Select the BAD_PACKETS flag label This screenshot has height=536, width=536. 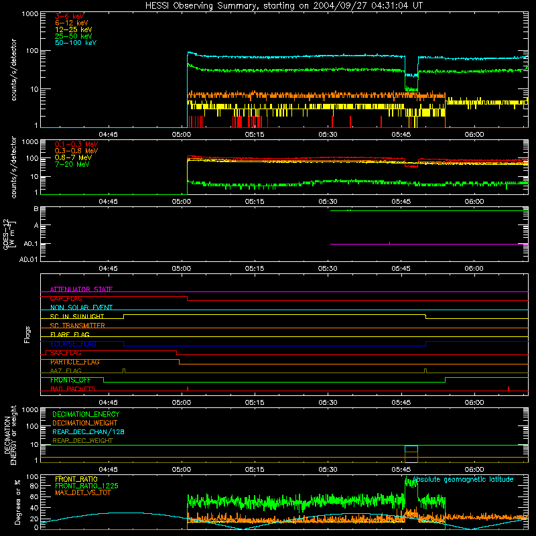point(73,389)
